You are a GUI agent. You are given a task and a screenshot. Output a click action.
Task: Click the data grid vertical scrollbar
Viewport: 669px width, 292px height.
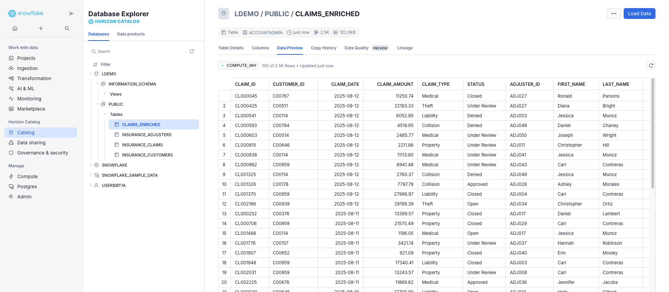pyautogui.click(x=653, y=133)
